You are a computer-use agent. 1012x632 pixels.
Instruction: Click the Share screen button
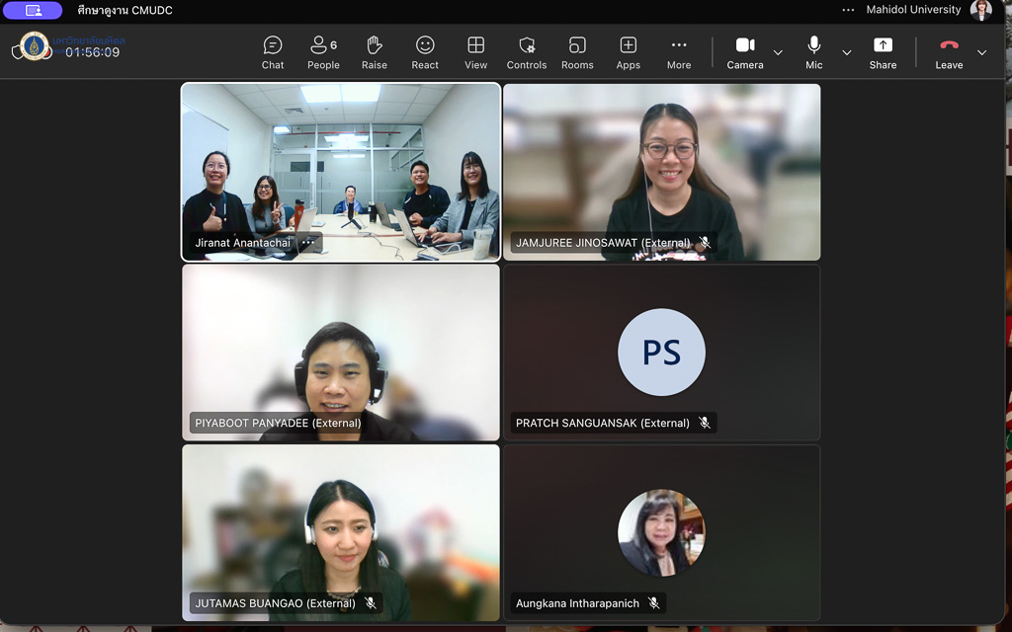883,52
